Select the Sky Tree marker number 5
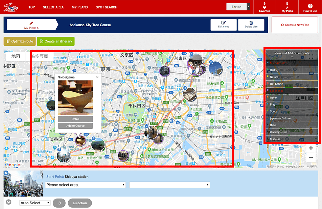Screen dimensions: 322x209 point(215,68)
